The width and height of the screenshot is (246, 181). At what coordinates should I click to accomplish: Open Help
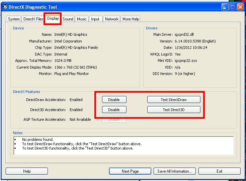coord(27,171)
